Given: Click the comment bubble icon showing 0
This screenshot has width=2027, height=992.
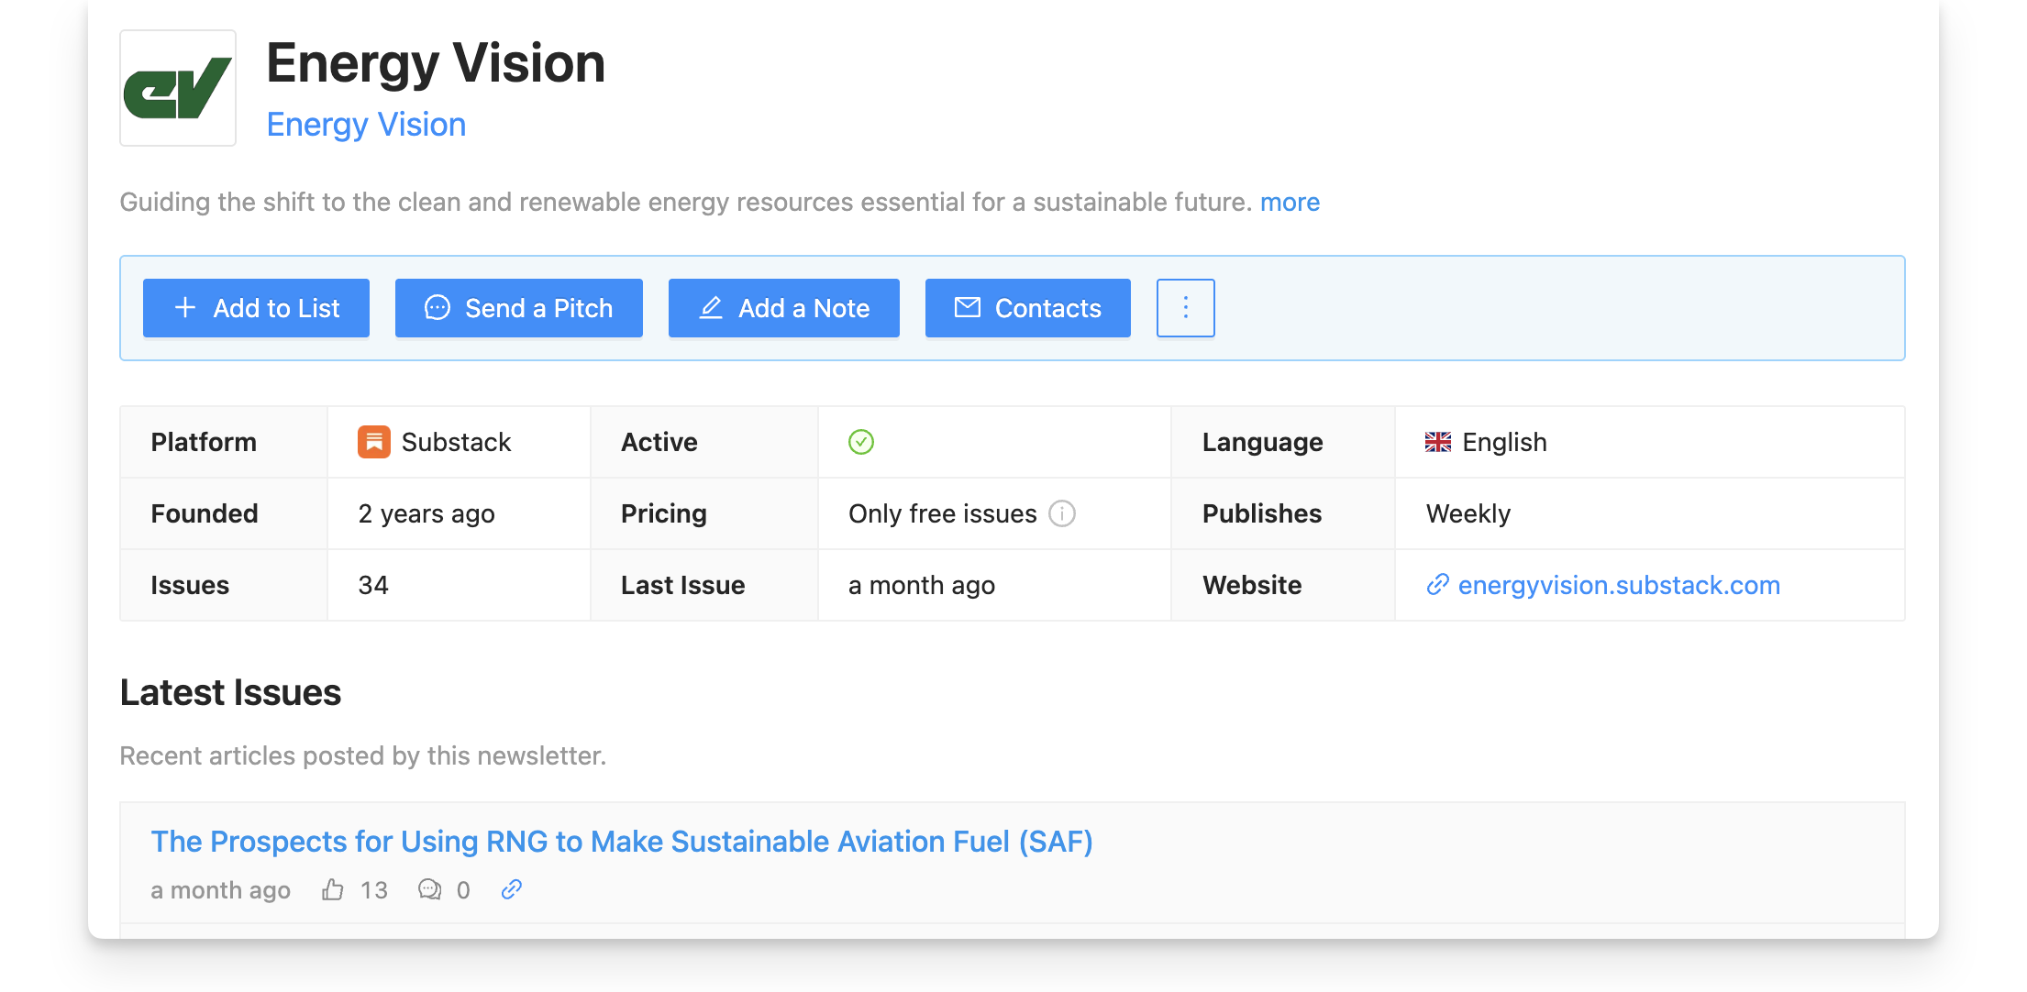Looking at the screenshot, I should [429, 889].
